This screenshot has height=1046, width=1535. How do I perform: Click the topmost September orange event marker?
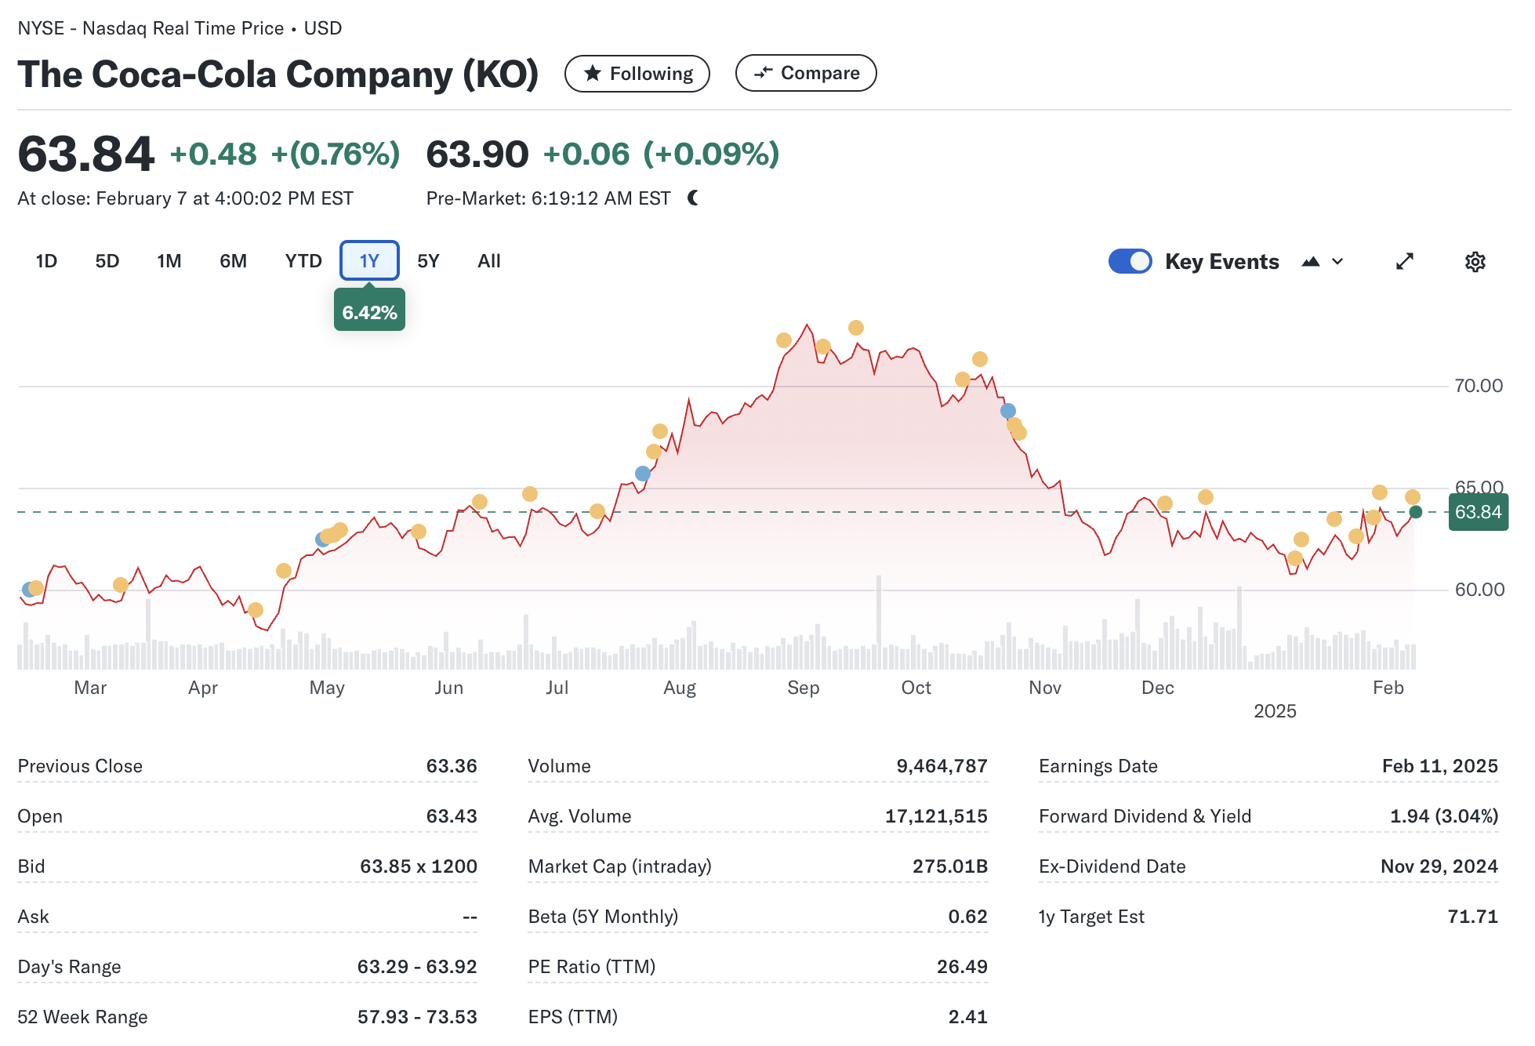click(856, 328)
